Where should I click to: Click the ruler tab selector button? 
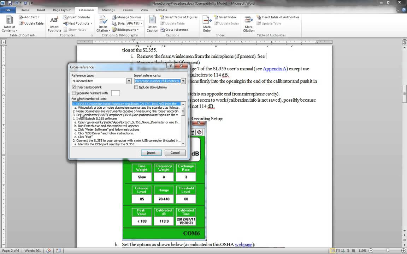(x=4, y=42)
